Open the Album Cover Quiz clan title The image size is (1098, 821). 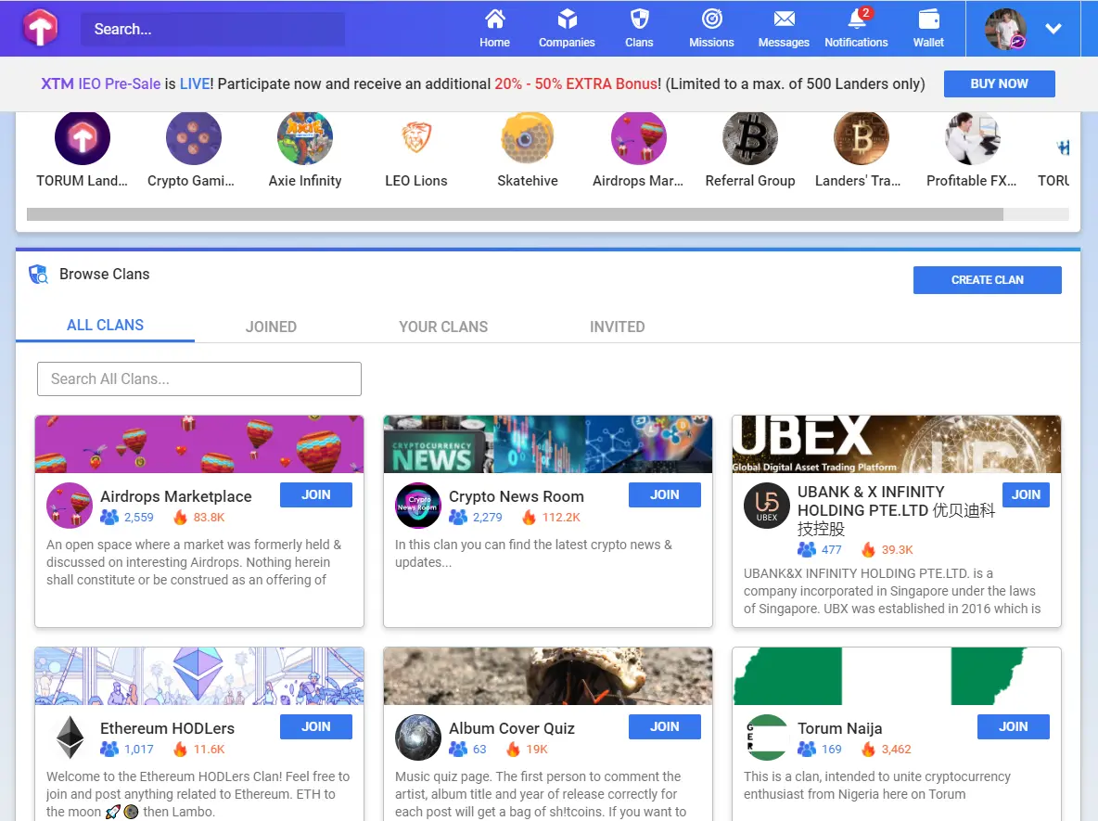point(512,728)
